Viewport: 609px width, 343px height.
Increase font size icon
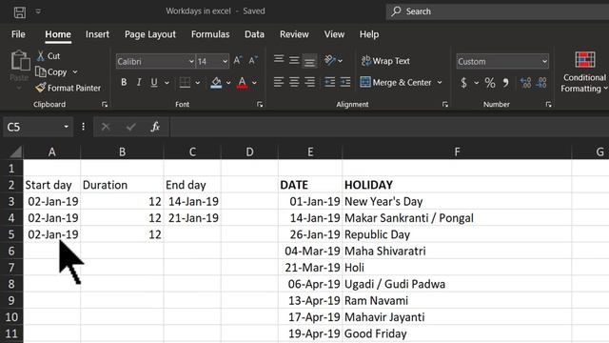click(x=238, y=60)
